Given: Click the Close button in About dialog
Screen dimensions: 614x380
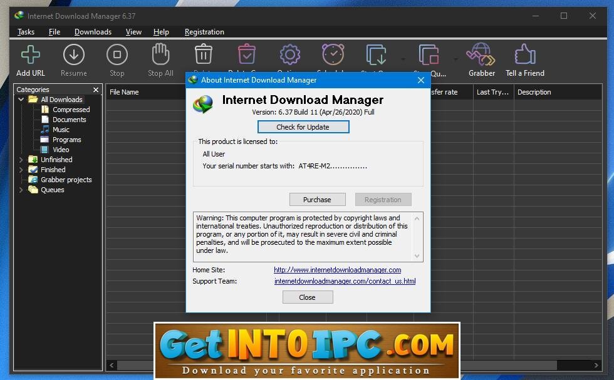Looking at the screenshot, I should click(308, 297).
